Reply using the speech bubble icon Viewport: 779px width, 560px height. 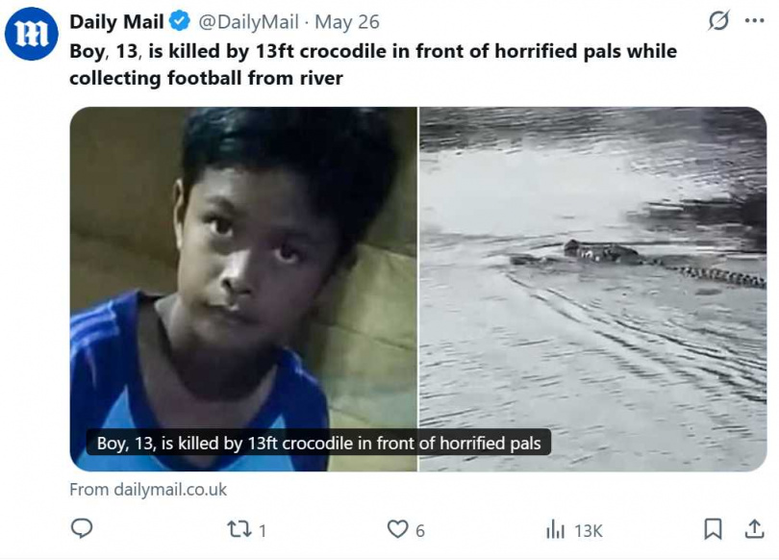click(x=83, y=528)
